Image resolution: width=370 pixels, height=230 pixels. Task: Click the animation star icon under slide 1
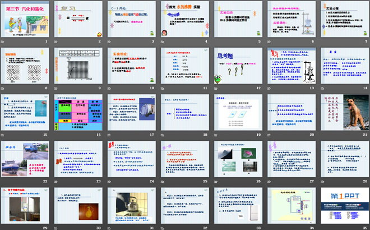(4, 42)
